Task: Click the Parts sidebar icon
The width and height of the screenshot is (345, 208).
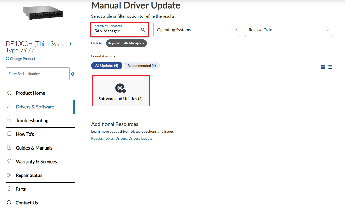Action: [9, 189]
